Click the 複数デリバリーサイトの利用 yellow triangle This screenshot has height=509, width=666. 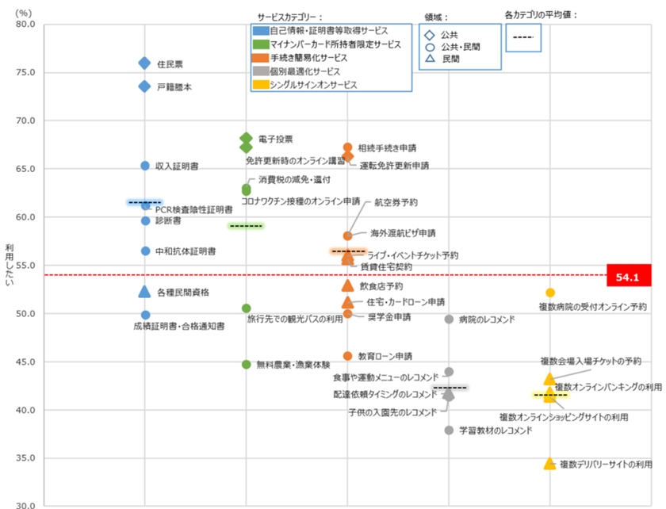pos(549,464)
